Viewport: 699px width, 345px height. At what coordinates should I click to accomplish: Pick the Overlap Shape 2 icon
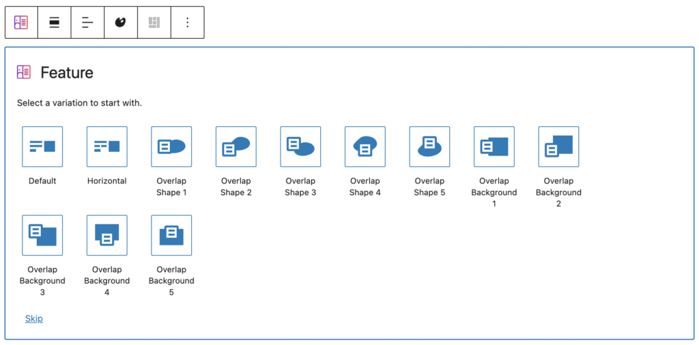coord(236,147)
